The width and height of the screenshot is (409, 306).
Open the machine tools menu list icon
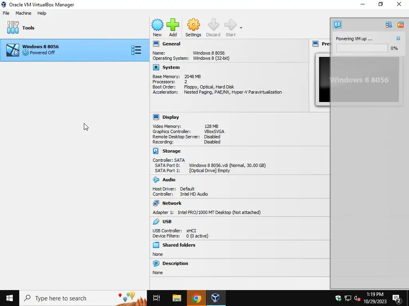pyautogui.click(x=136, y=50)
